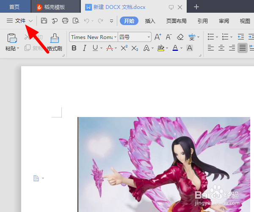Decrease font size with A- icon
The height and width of the screenshot is (212, 254).
point(168,37)
